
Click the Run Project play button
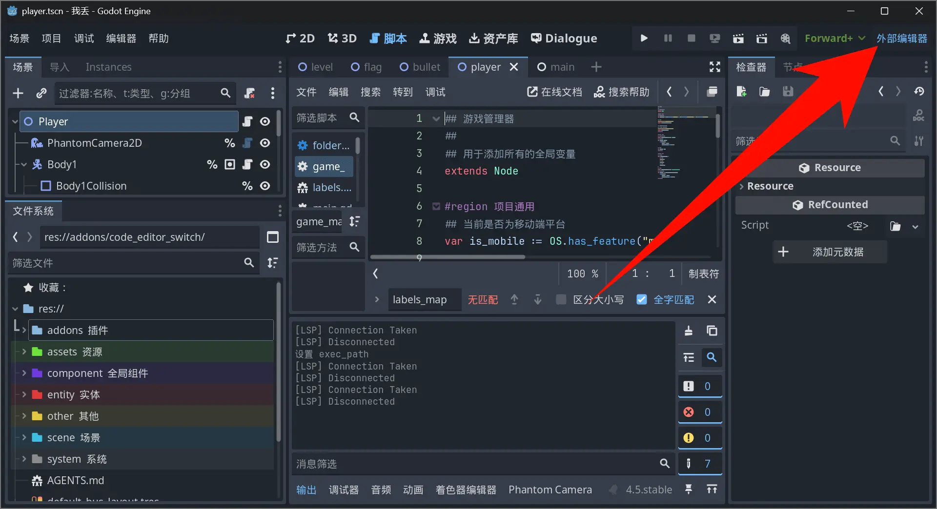click(644, 38)
